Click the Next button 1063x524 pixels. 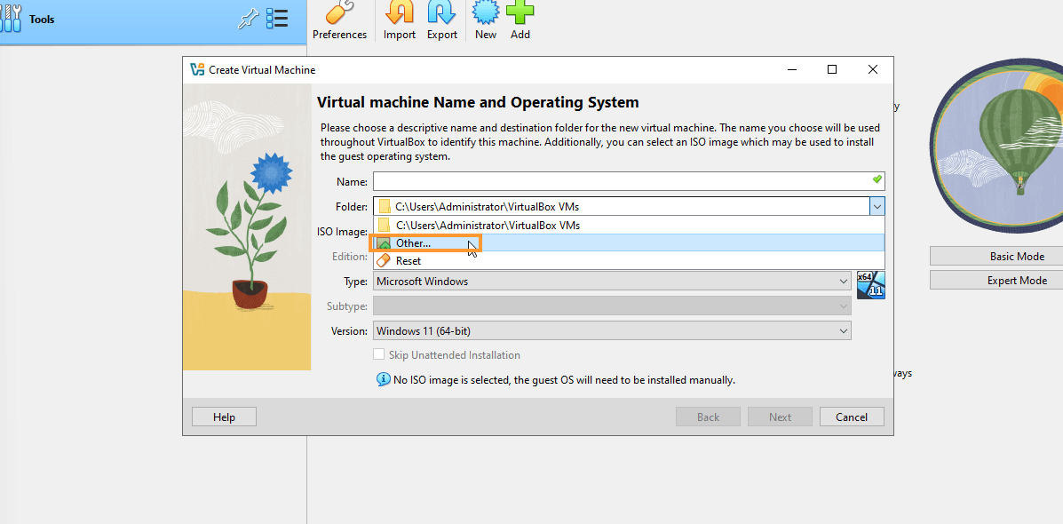pos(780,417)
